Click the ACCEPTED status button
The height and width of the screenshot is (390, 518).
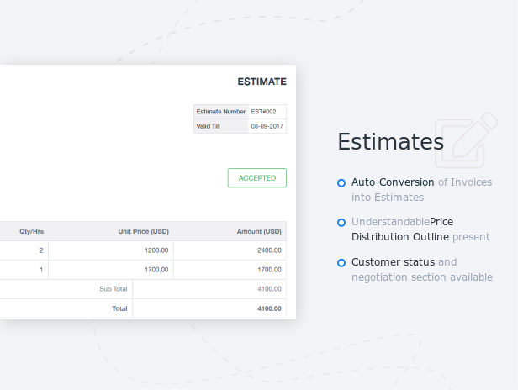point(257,178)
